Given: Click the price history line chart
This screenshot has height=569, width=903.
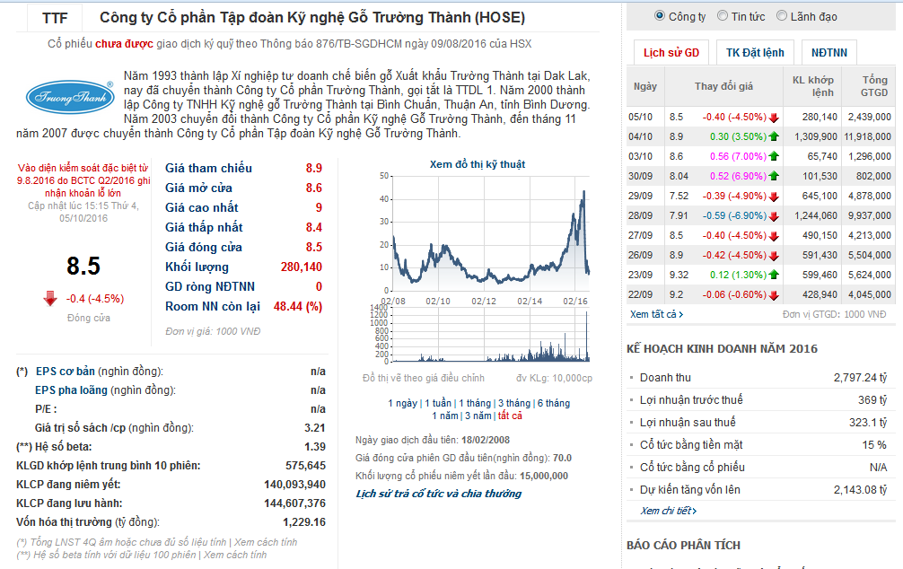Looking at the screenshot, I should [491, 233].
